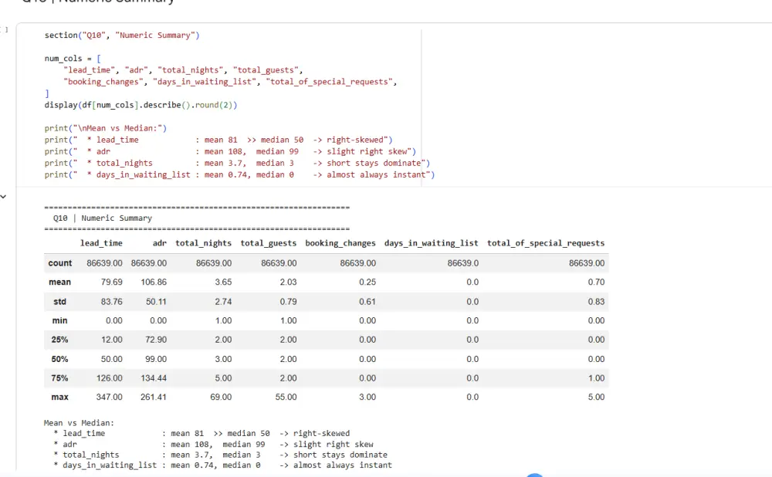Click the mean adr value 106.86
The image size is (772, 477).
click(154, 282)
